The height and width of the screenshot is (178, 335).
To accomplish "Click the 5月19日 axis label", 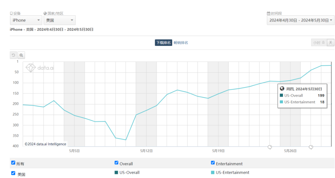I will (218, 151).
